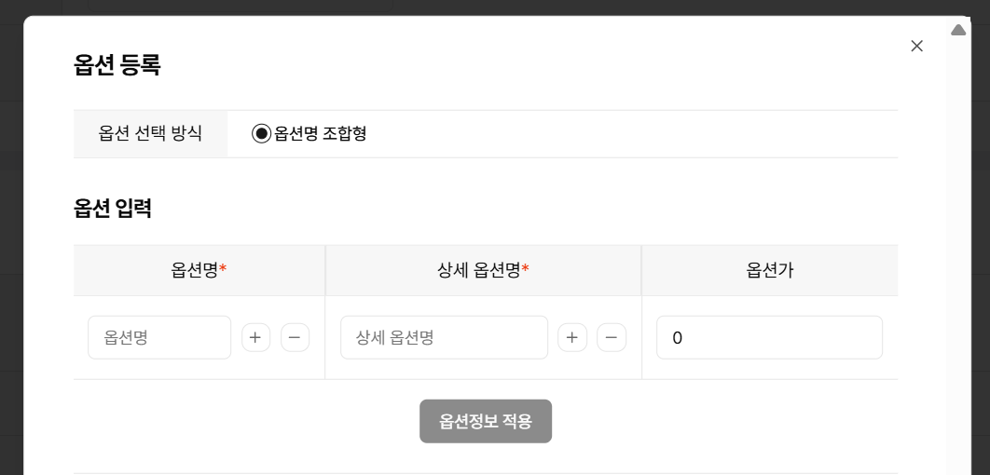990x475 pixels.
Task: Click the 옵션가 column header
Action: [769, 270]
